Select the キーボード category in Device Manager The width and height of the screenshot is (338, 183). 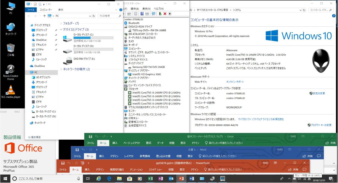133,45
